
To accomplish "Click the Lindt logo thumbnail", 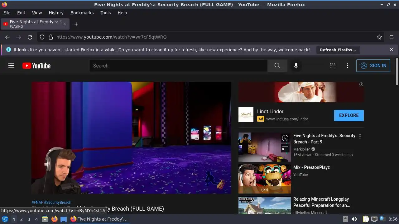I will 246,115.
